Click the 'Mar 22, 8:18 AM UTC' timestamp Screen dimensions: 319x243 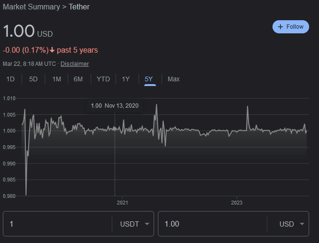pos(29,64)
